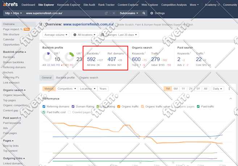This screenshot has width=238, height=166.
Task: Click the UR donut chart
Action: pos(70,57)
